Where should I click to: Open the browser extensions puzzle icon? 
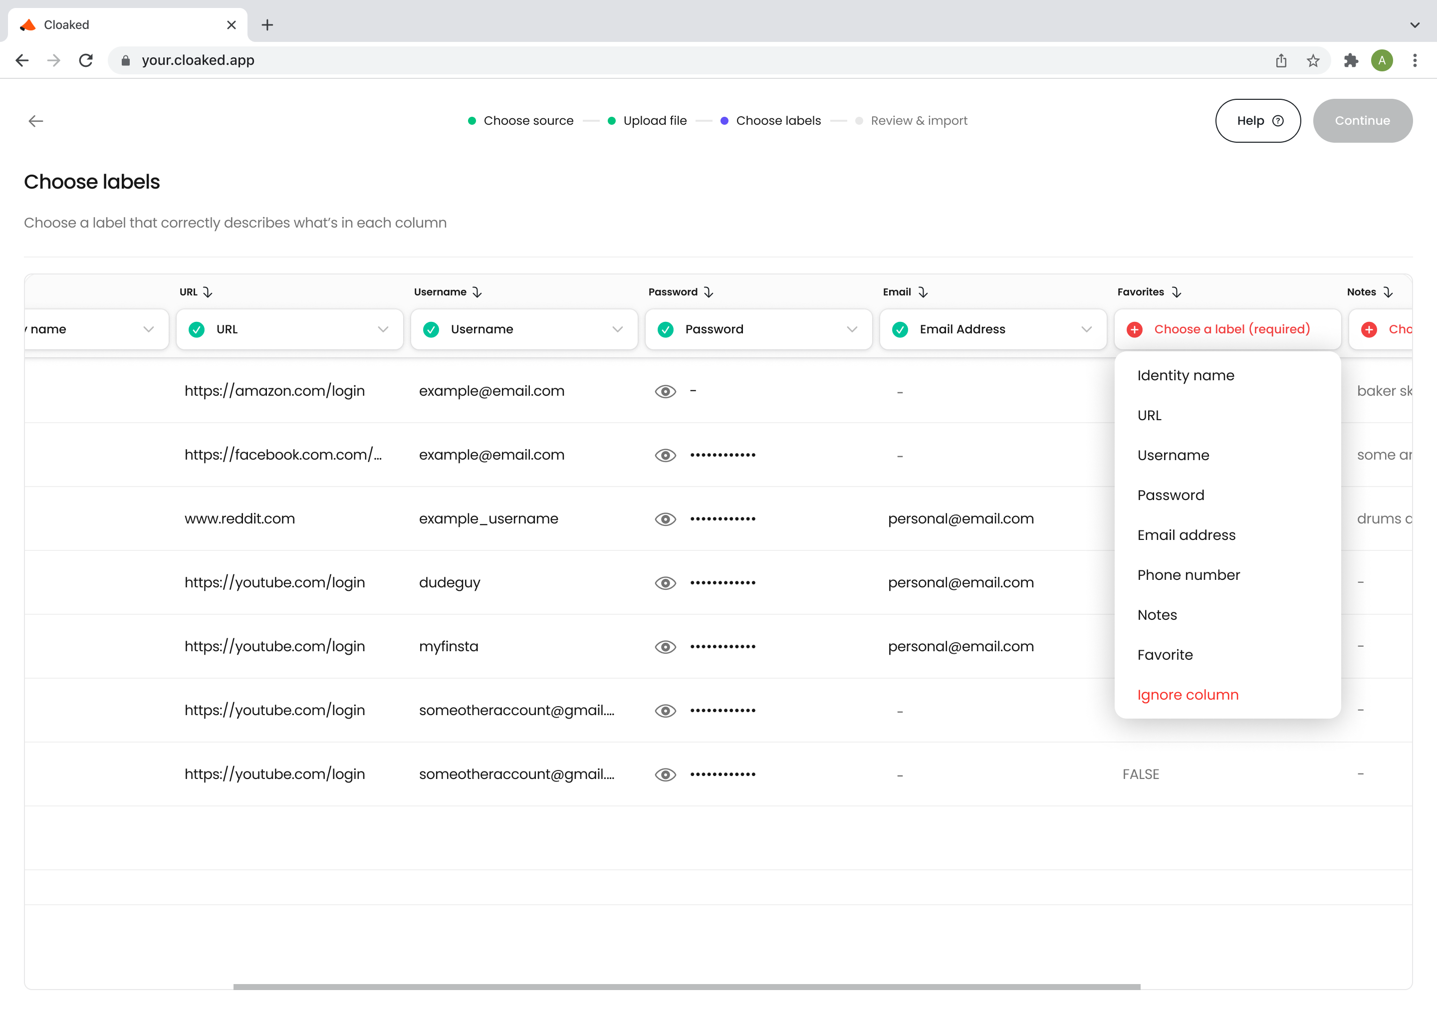[x=1350, y=60]
